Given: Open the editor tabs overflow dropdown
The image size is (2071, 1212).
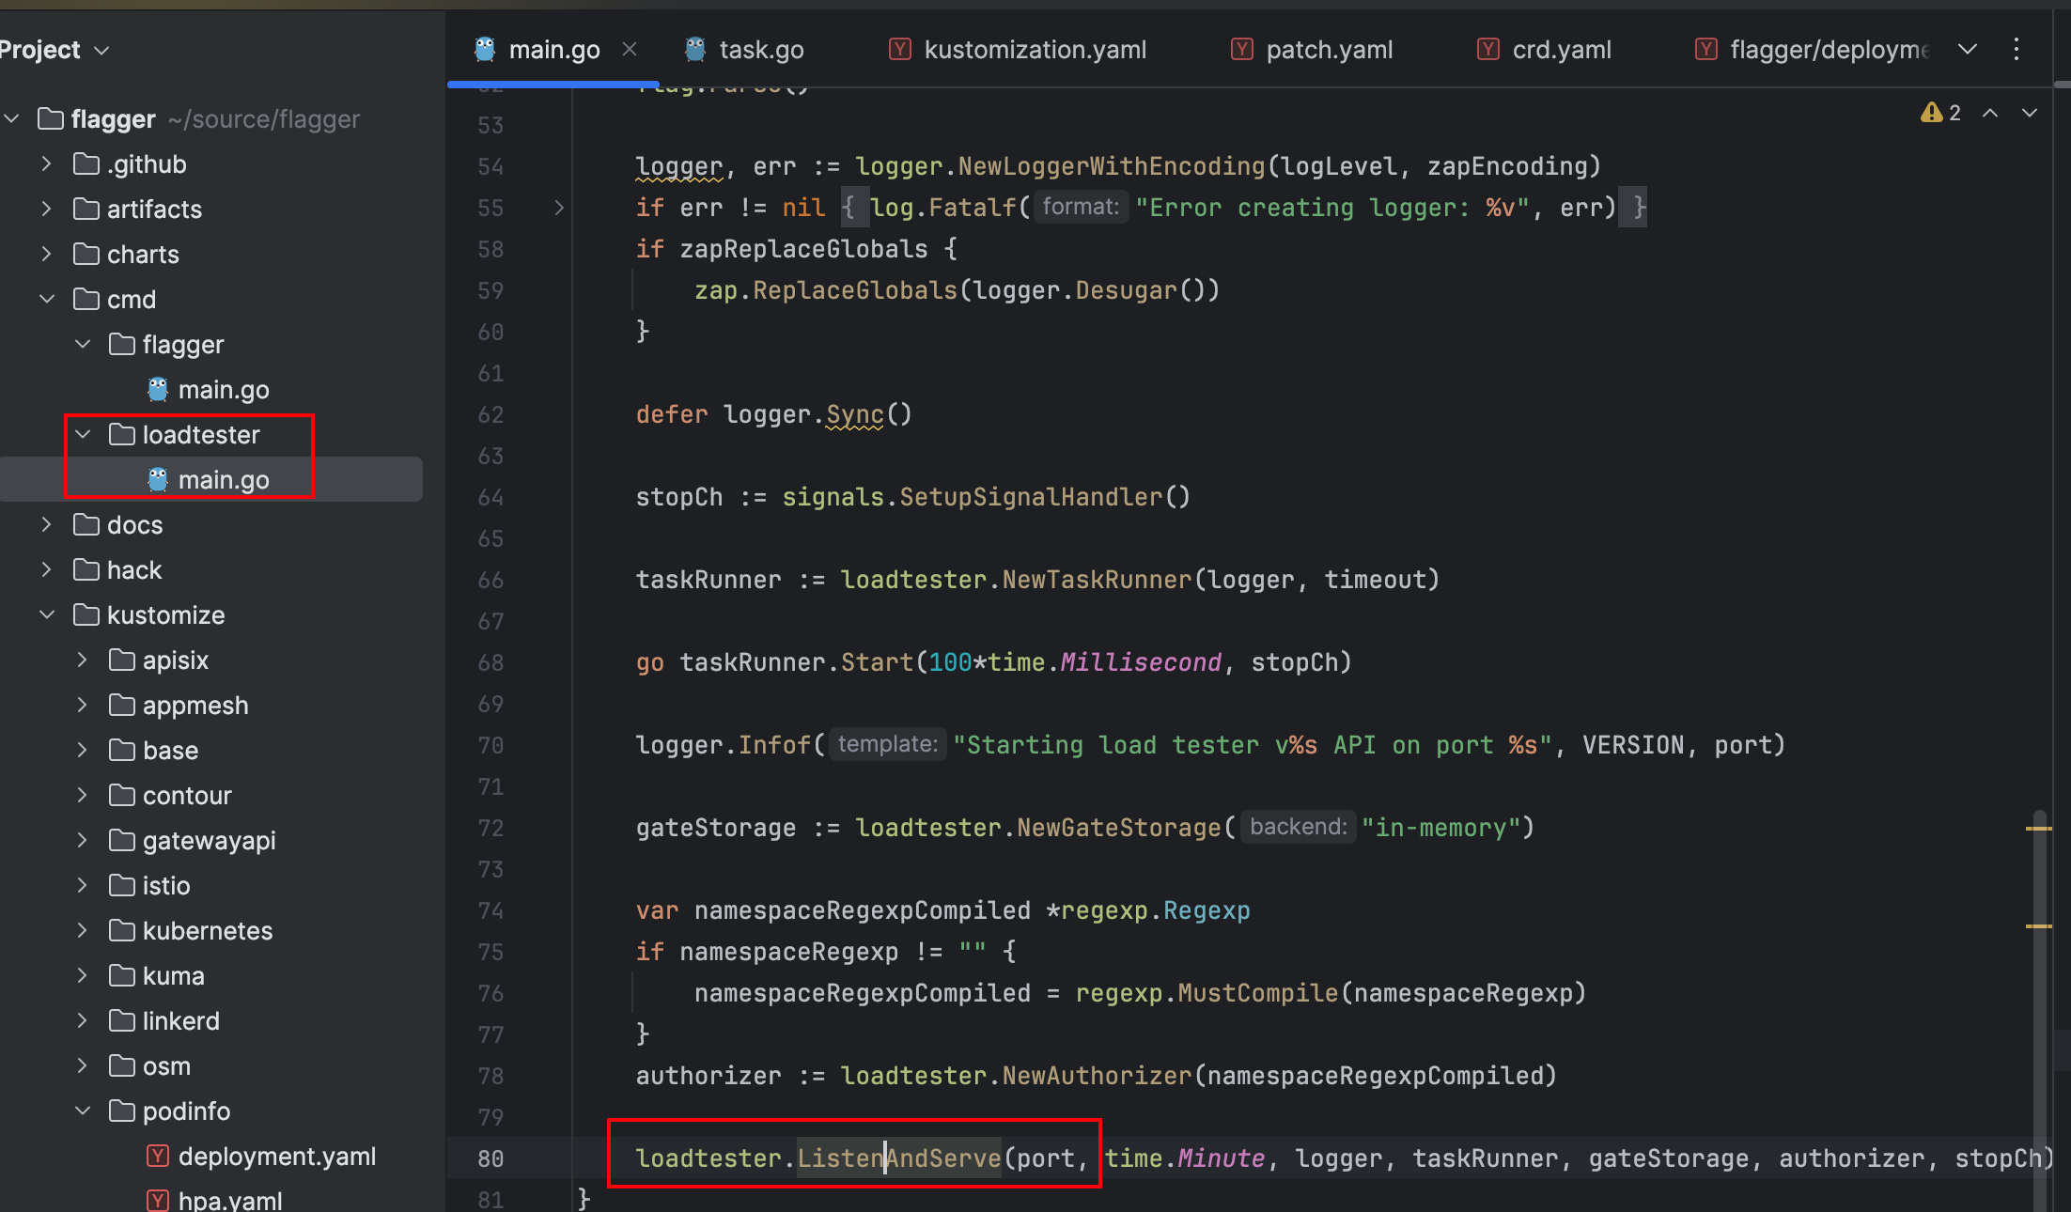Looking at the screenshot, I should tap(1968, 49).
